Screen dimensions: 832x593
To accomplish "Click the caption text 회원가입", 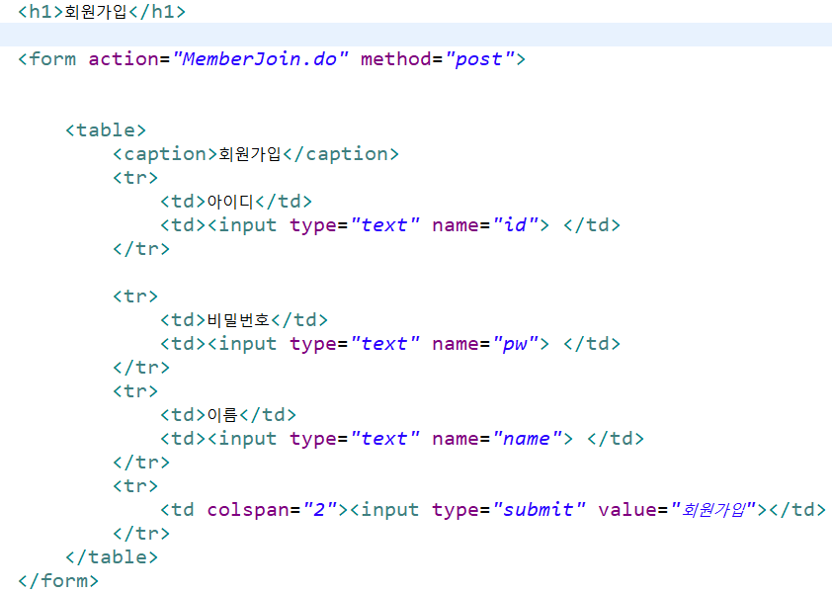I will (x=250, y=154).
